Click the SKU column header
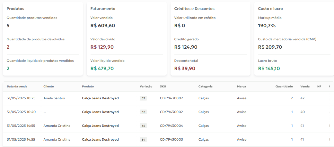Image resolution: width=334 pixels, height=147 pixels. click(163, 86)
